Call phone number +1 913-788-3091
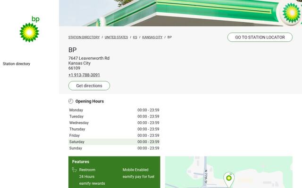Image resolution: width=302 pixels, height=188 pixels. tap(84, 75)
